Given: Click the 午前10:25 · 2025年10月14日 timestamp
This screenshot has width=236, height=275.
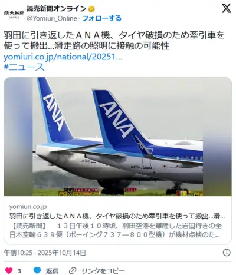Looking at the screenshot, I should (x=45, y=253).
